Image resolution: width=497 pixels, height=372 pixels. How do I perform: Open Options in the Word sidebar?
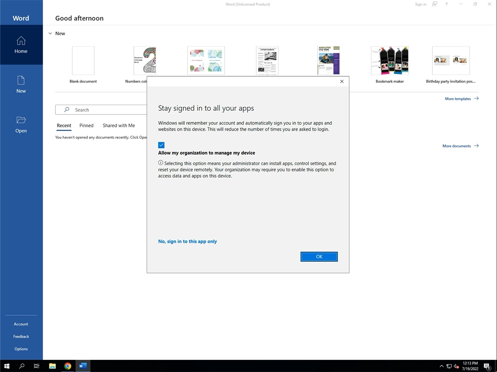pos(21,349)
